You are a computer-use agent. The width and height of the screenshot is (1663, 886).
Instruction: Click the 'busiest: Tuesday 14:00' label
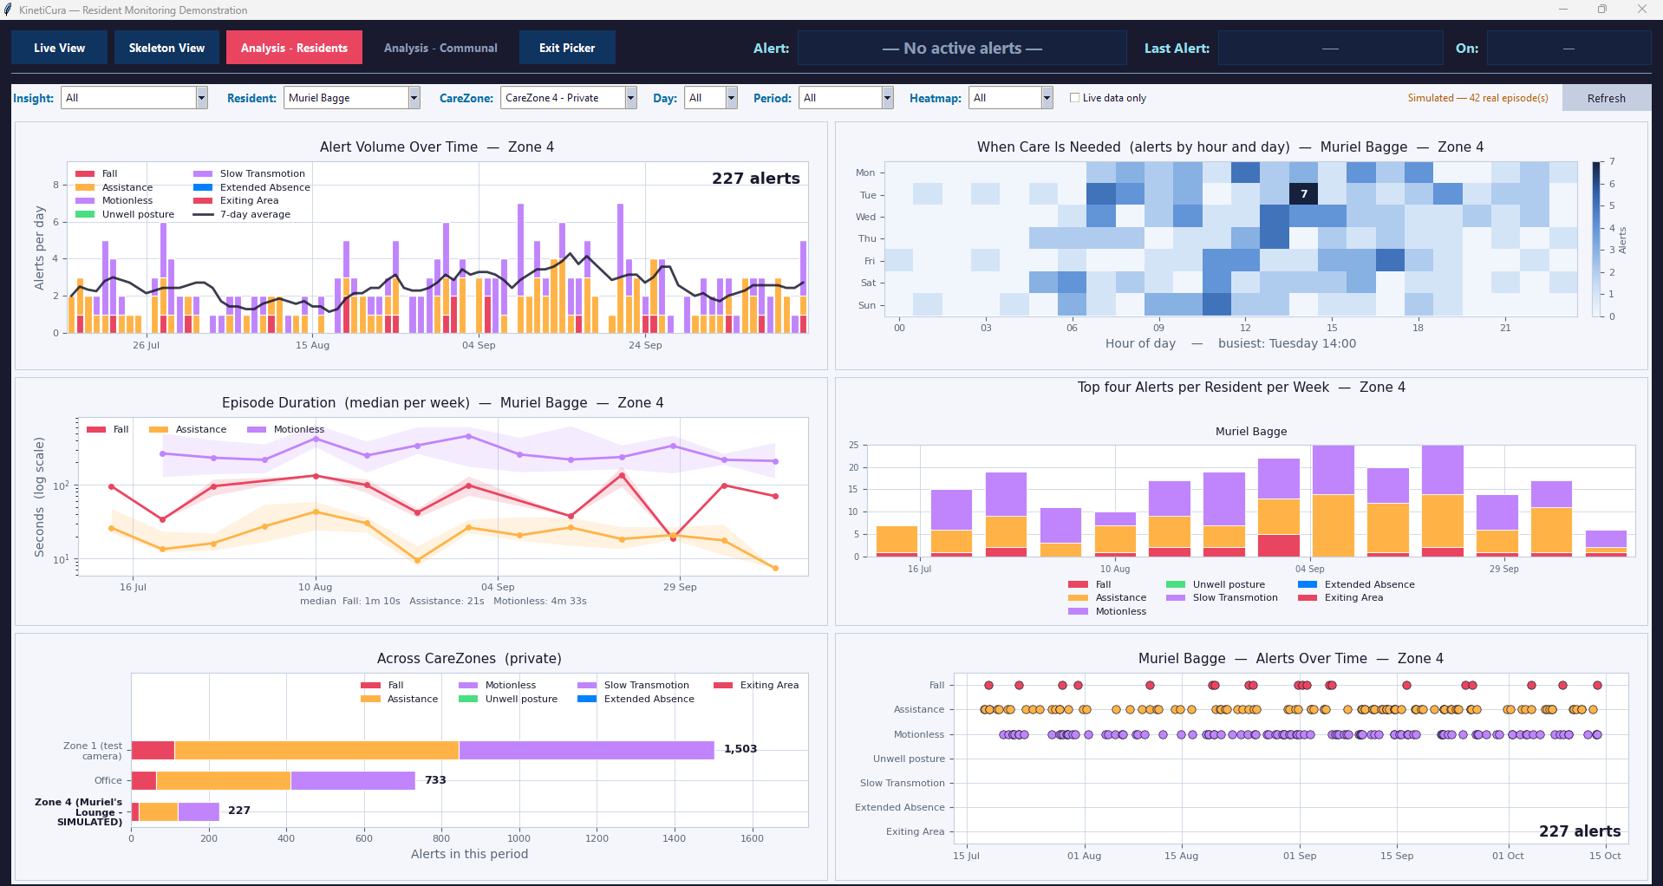pos(1287,343)
